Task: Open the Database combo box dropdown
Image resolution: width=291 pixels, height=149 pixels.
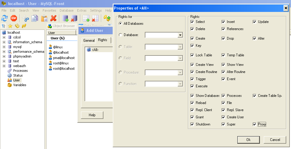Action: point(180,35)
